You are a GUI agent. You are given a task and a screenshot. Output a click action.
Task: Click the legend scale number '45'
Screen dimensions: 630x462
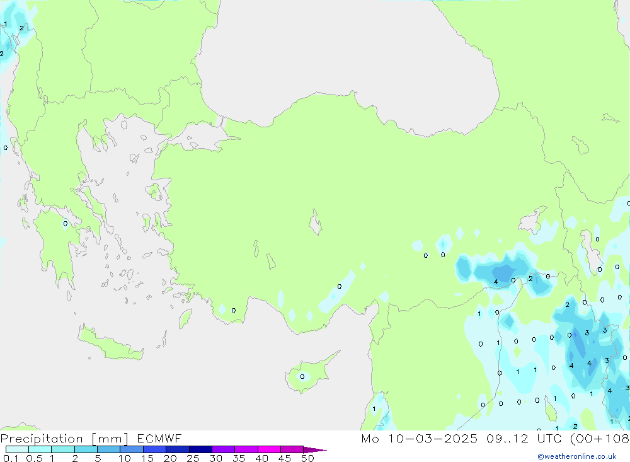pos(285,458)
